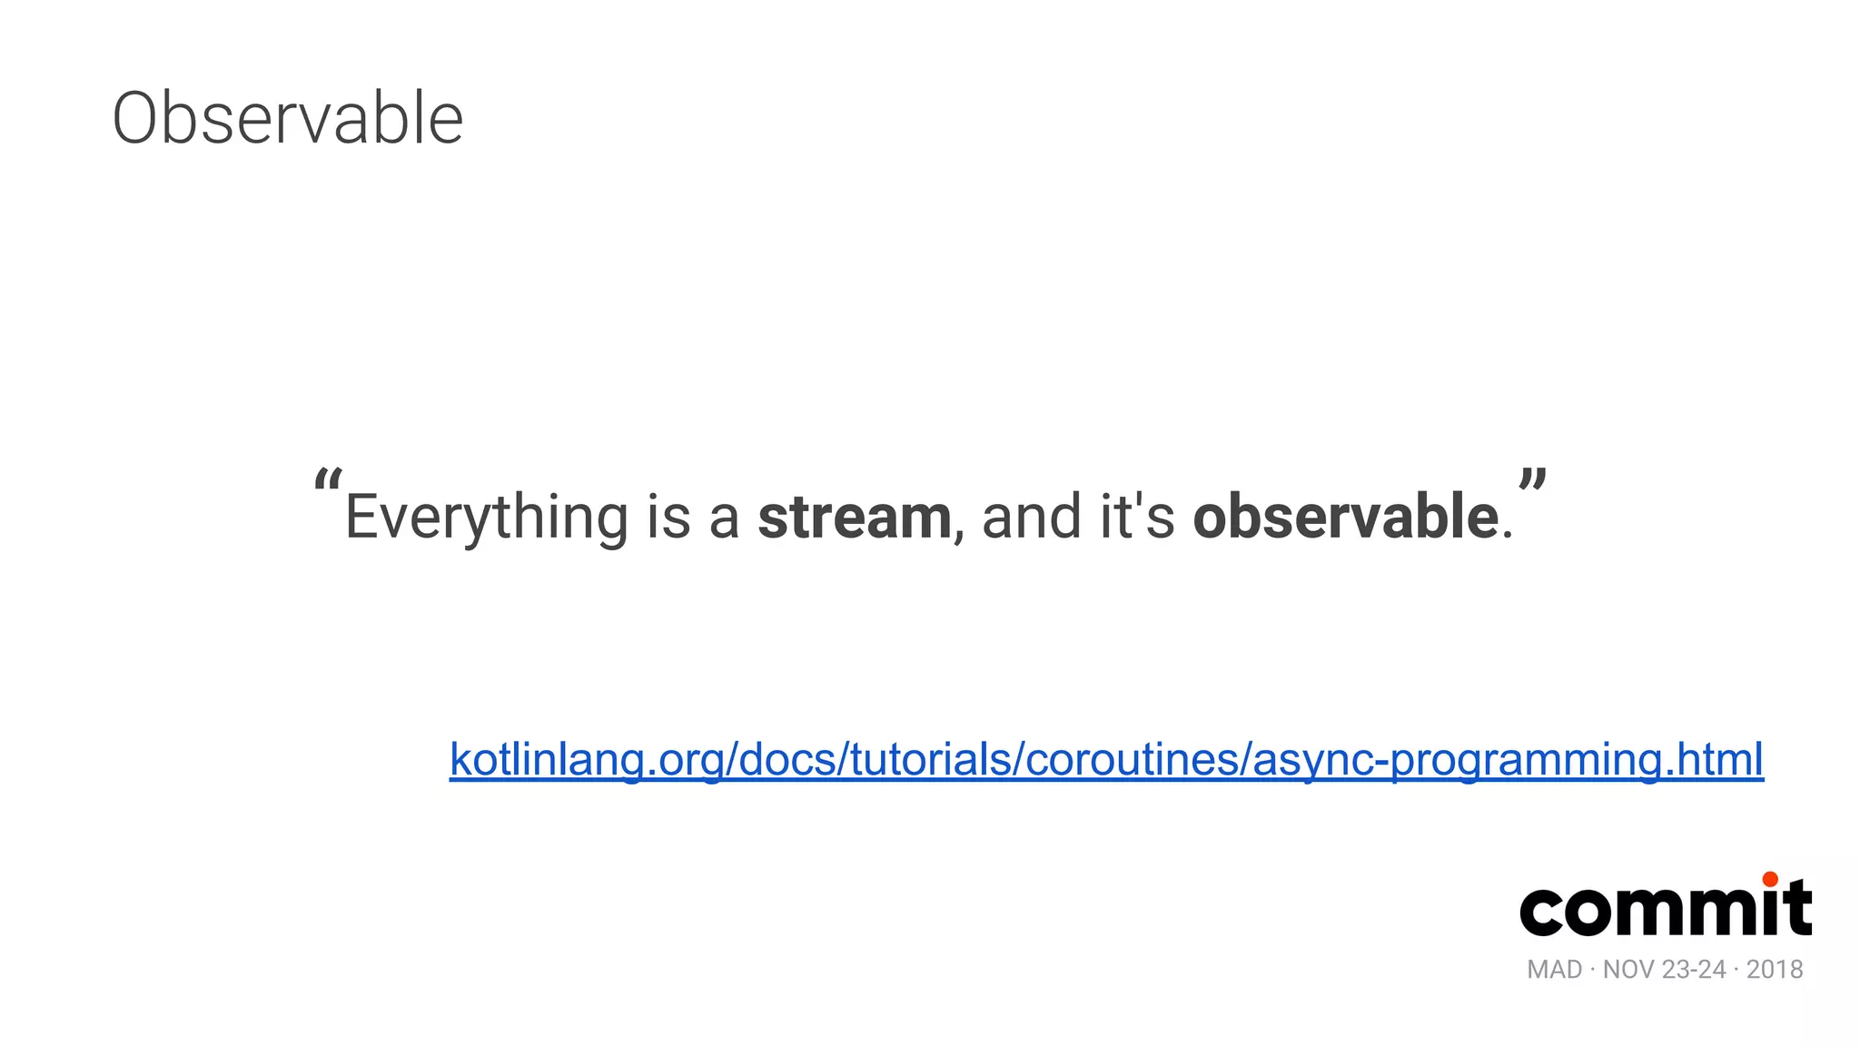The image size is (1860, 1046).
Task: Click the commit conference logo
Action: (x=1665, y=908)
